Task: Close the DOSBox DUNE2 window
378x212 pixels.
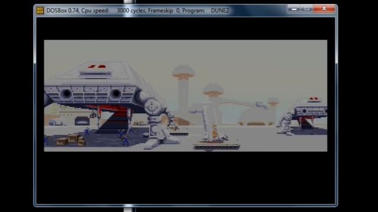Action: point(324,9)
